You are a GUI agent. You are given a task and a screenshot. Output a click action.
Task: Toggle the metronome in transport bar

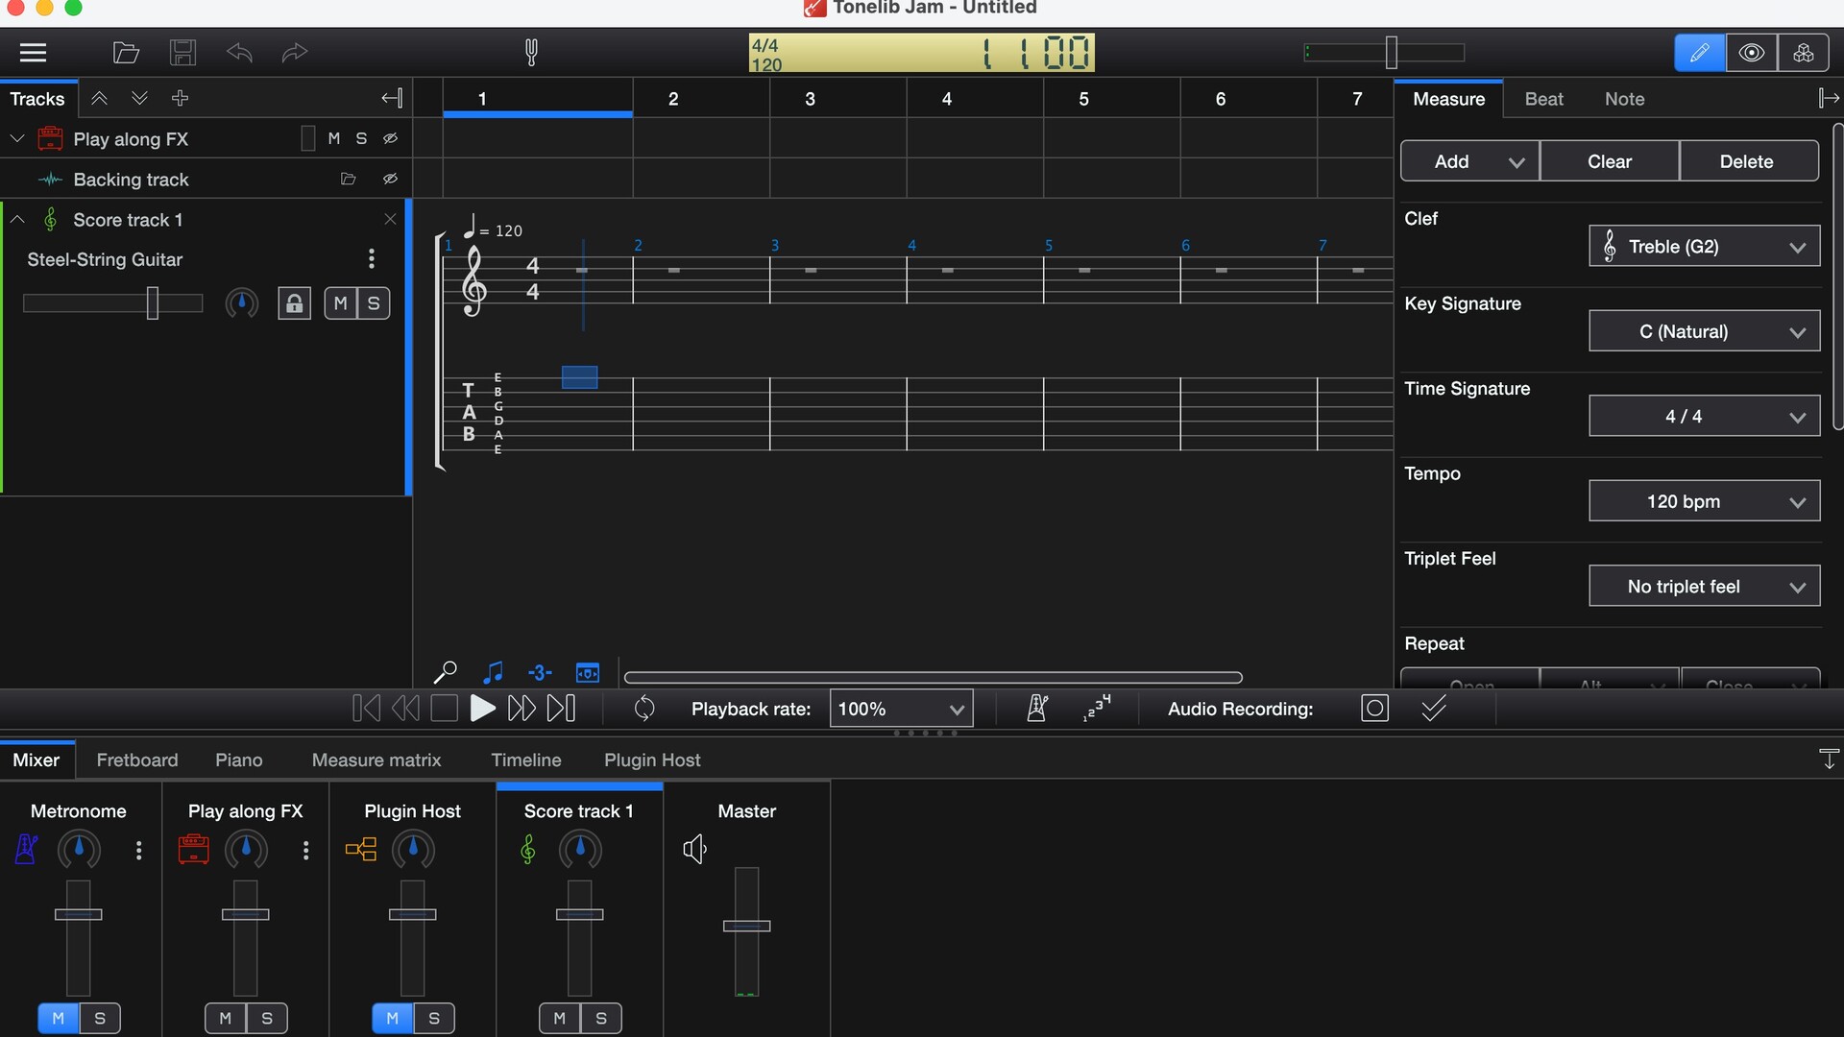click(1036, 710)
